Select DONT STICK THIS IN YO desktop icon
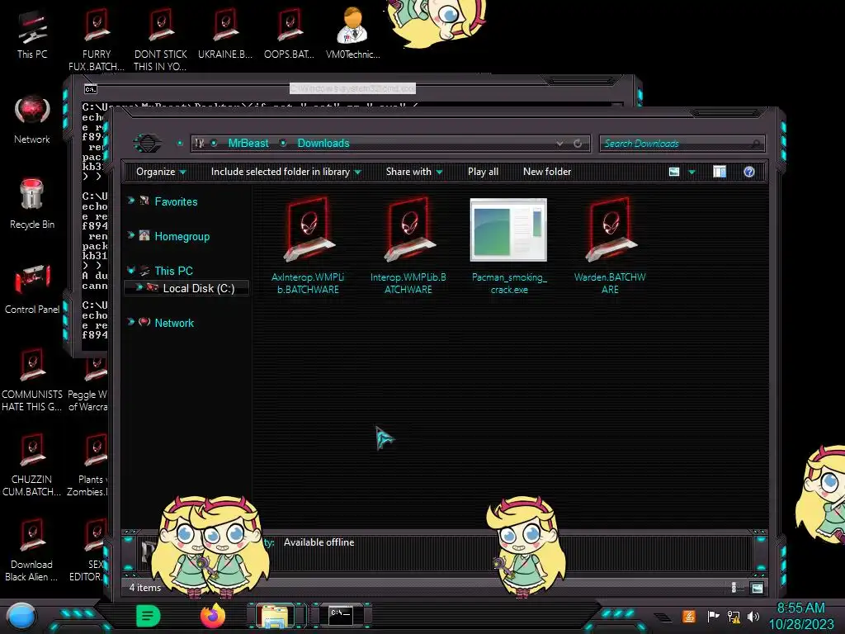Viewport: 845px width, 634px height. 161,39
